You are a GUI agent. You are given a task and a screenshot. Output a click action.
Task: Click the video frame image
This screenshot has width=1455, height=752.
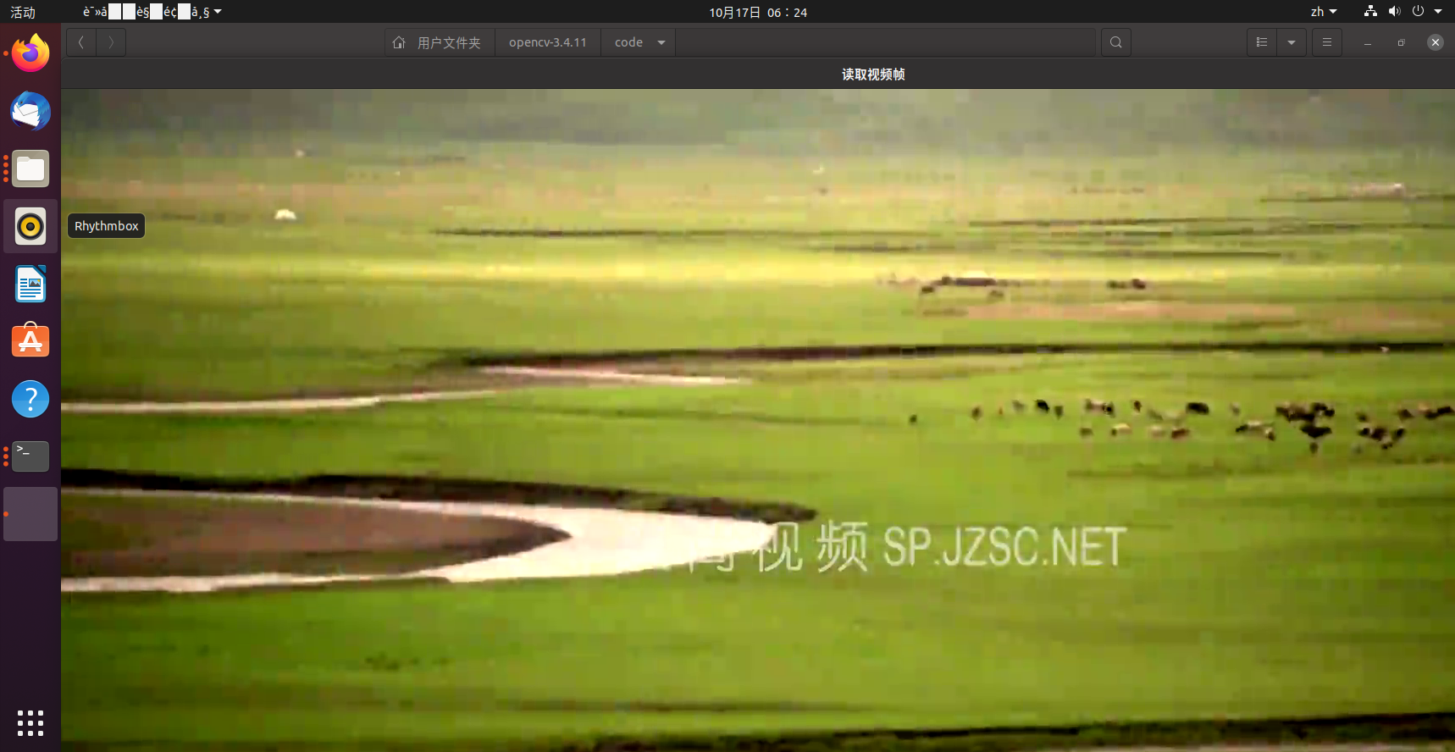click(x=758, y=420)
